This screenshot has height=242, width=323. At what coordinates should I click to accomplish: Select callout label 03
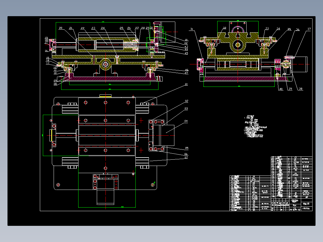(186, 108)
